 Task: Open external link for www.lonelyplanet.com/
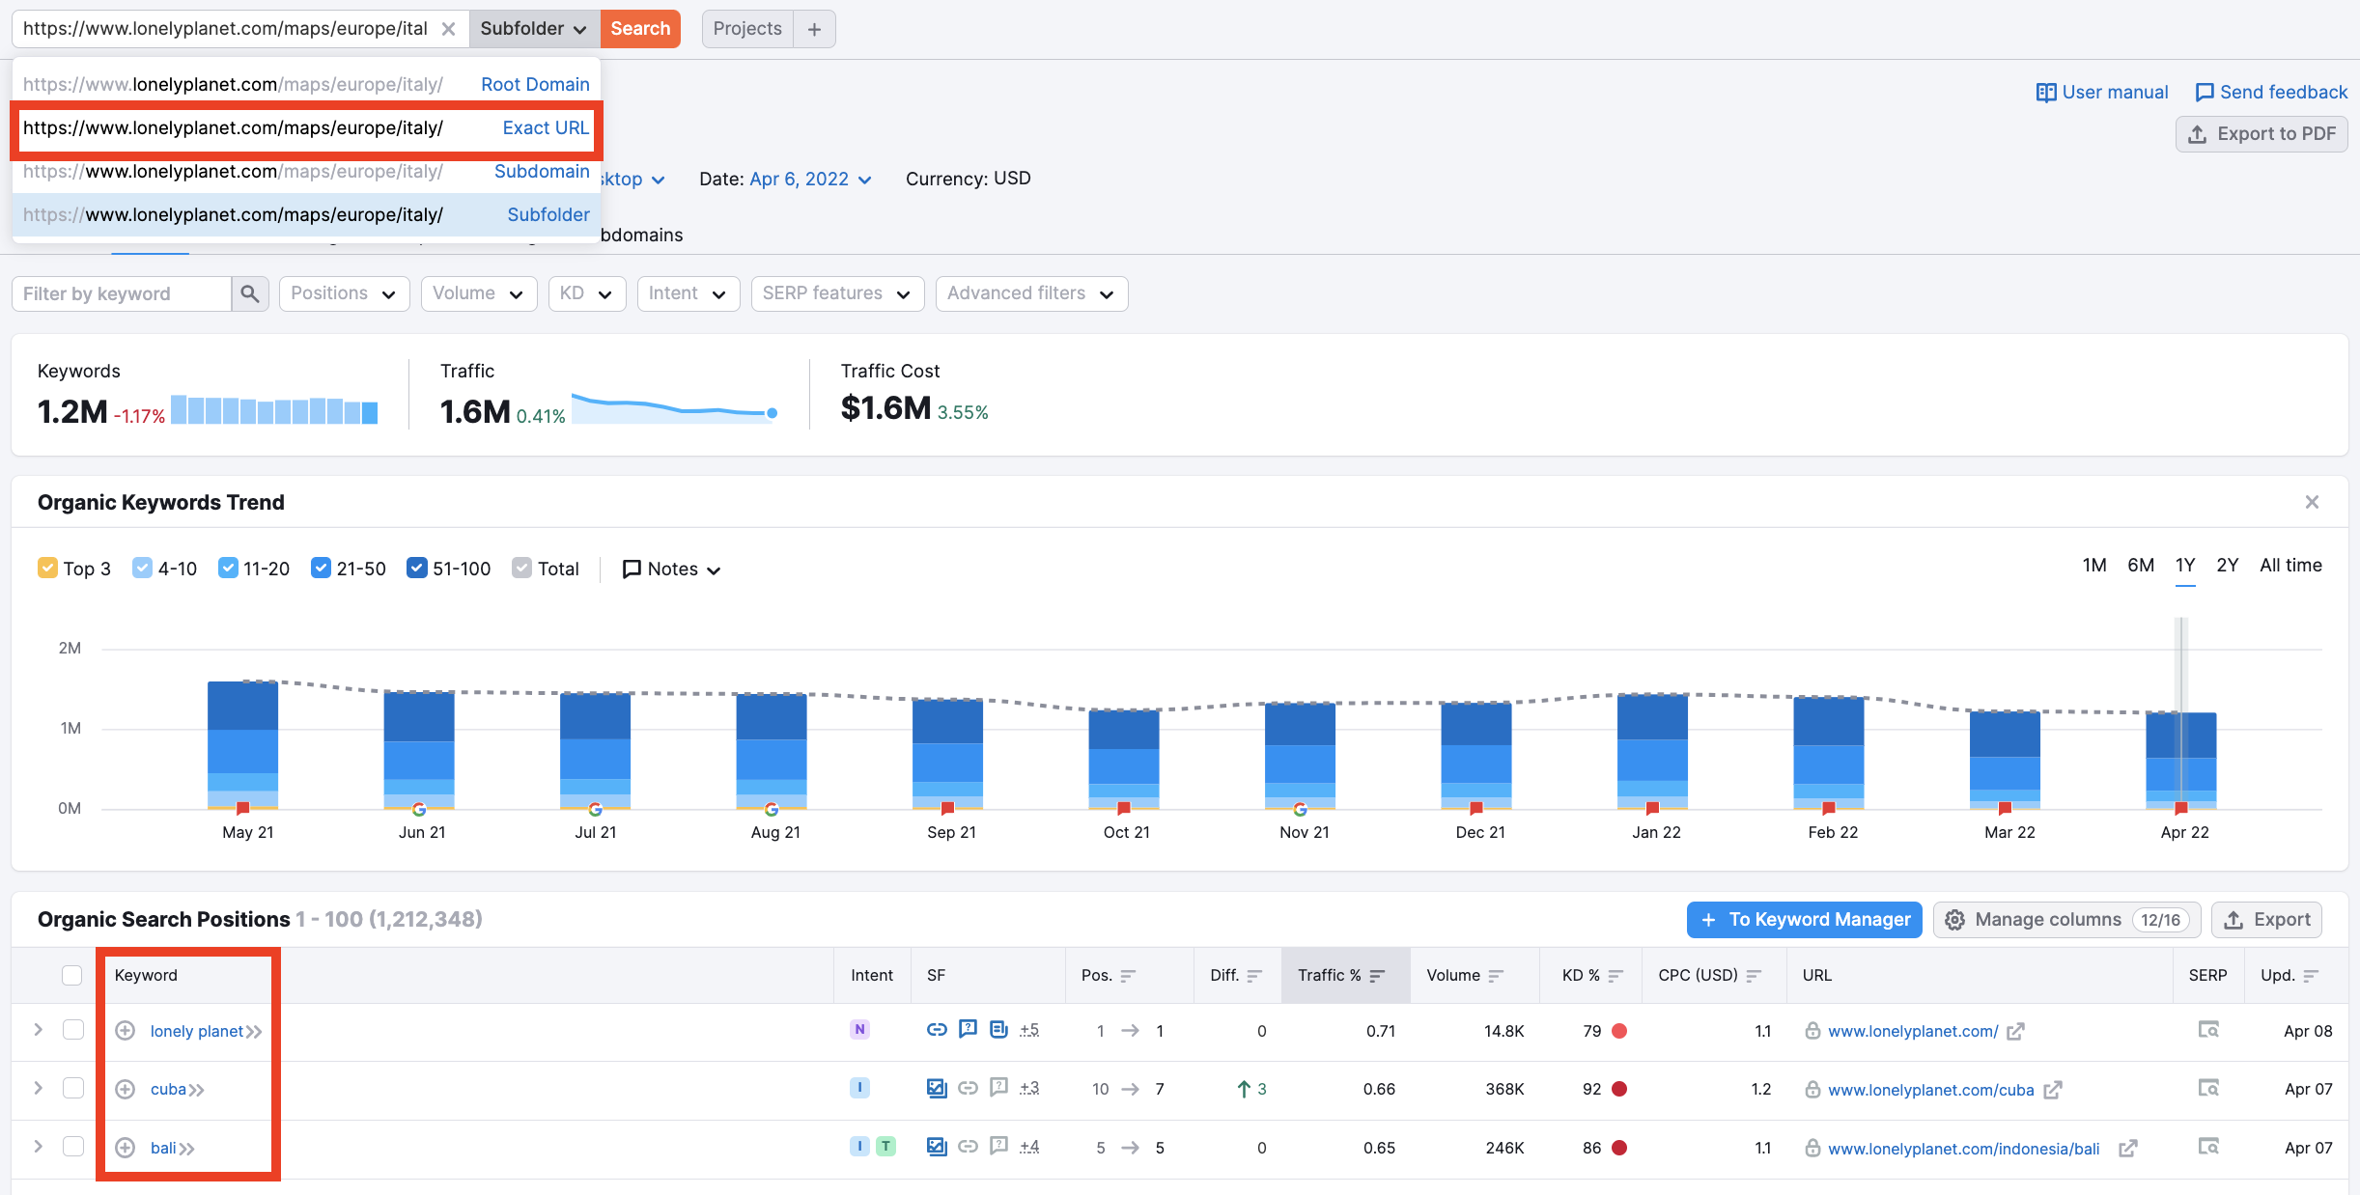(2015, 1032)
